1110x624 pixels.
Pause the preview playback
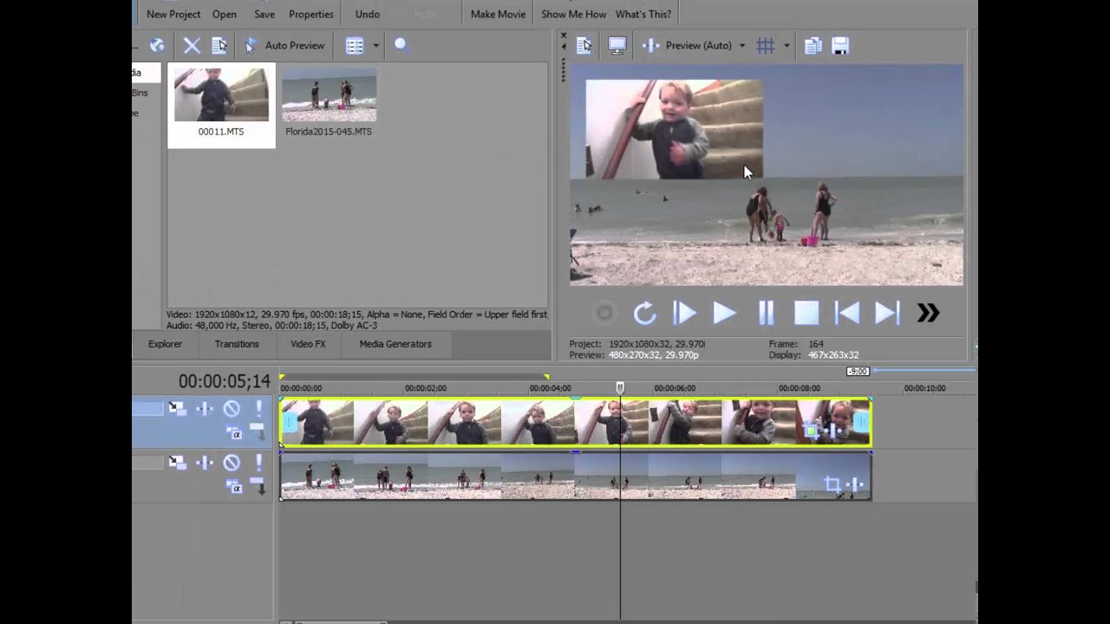click(766, 313)
